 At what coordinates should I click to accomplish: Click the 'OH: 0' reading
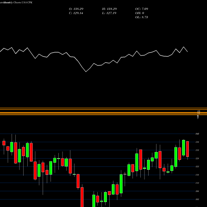point(140,13)
